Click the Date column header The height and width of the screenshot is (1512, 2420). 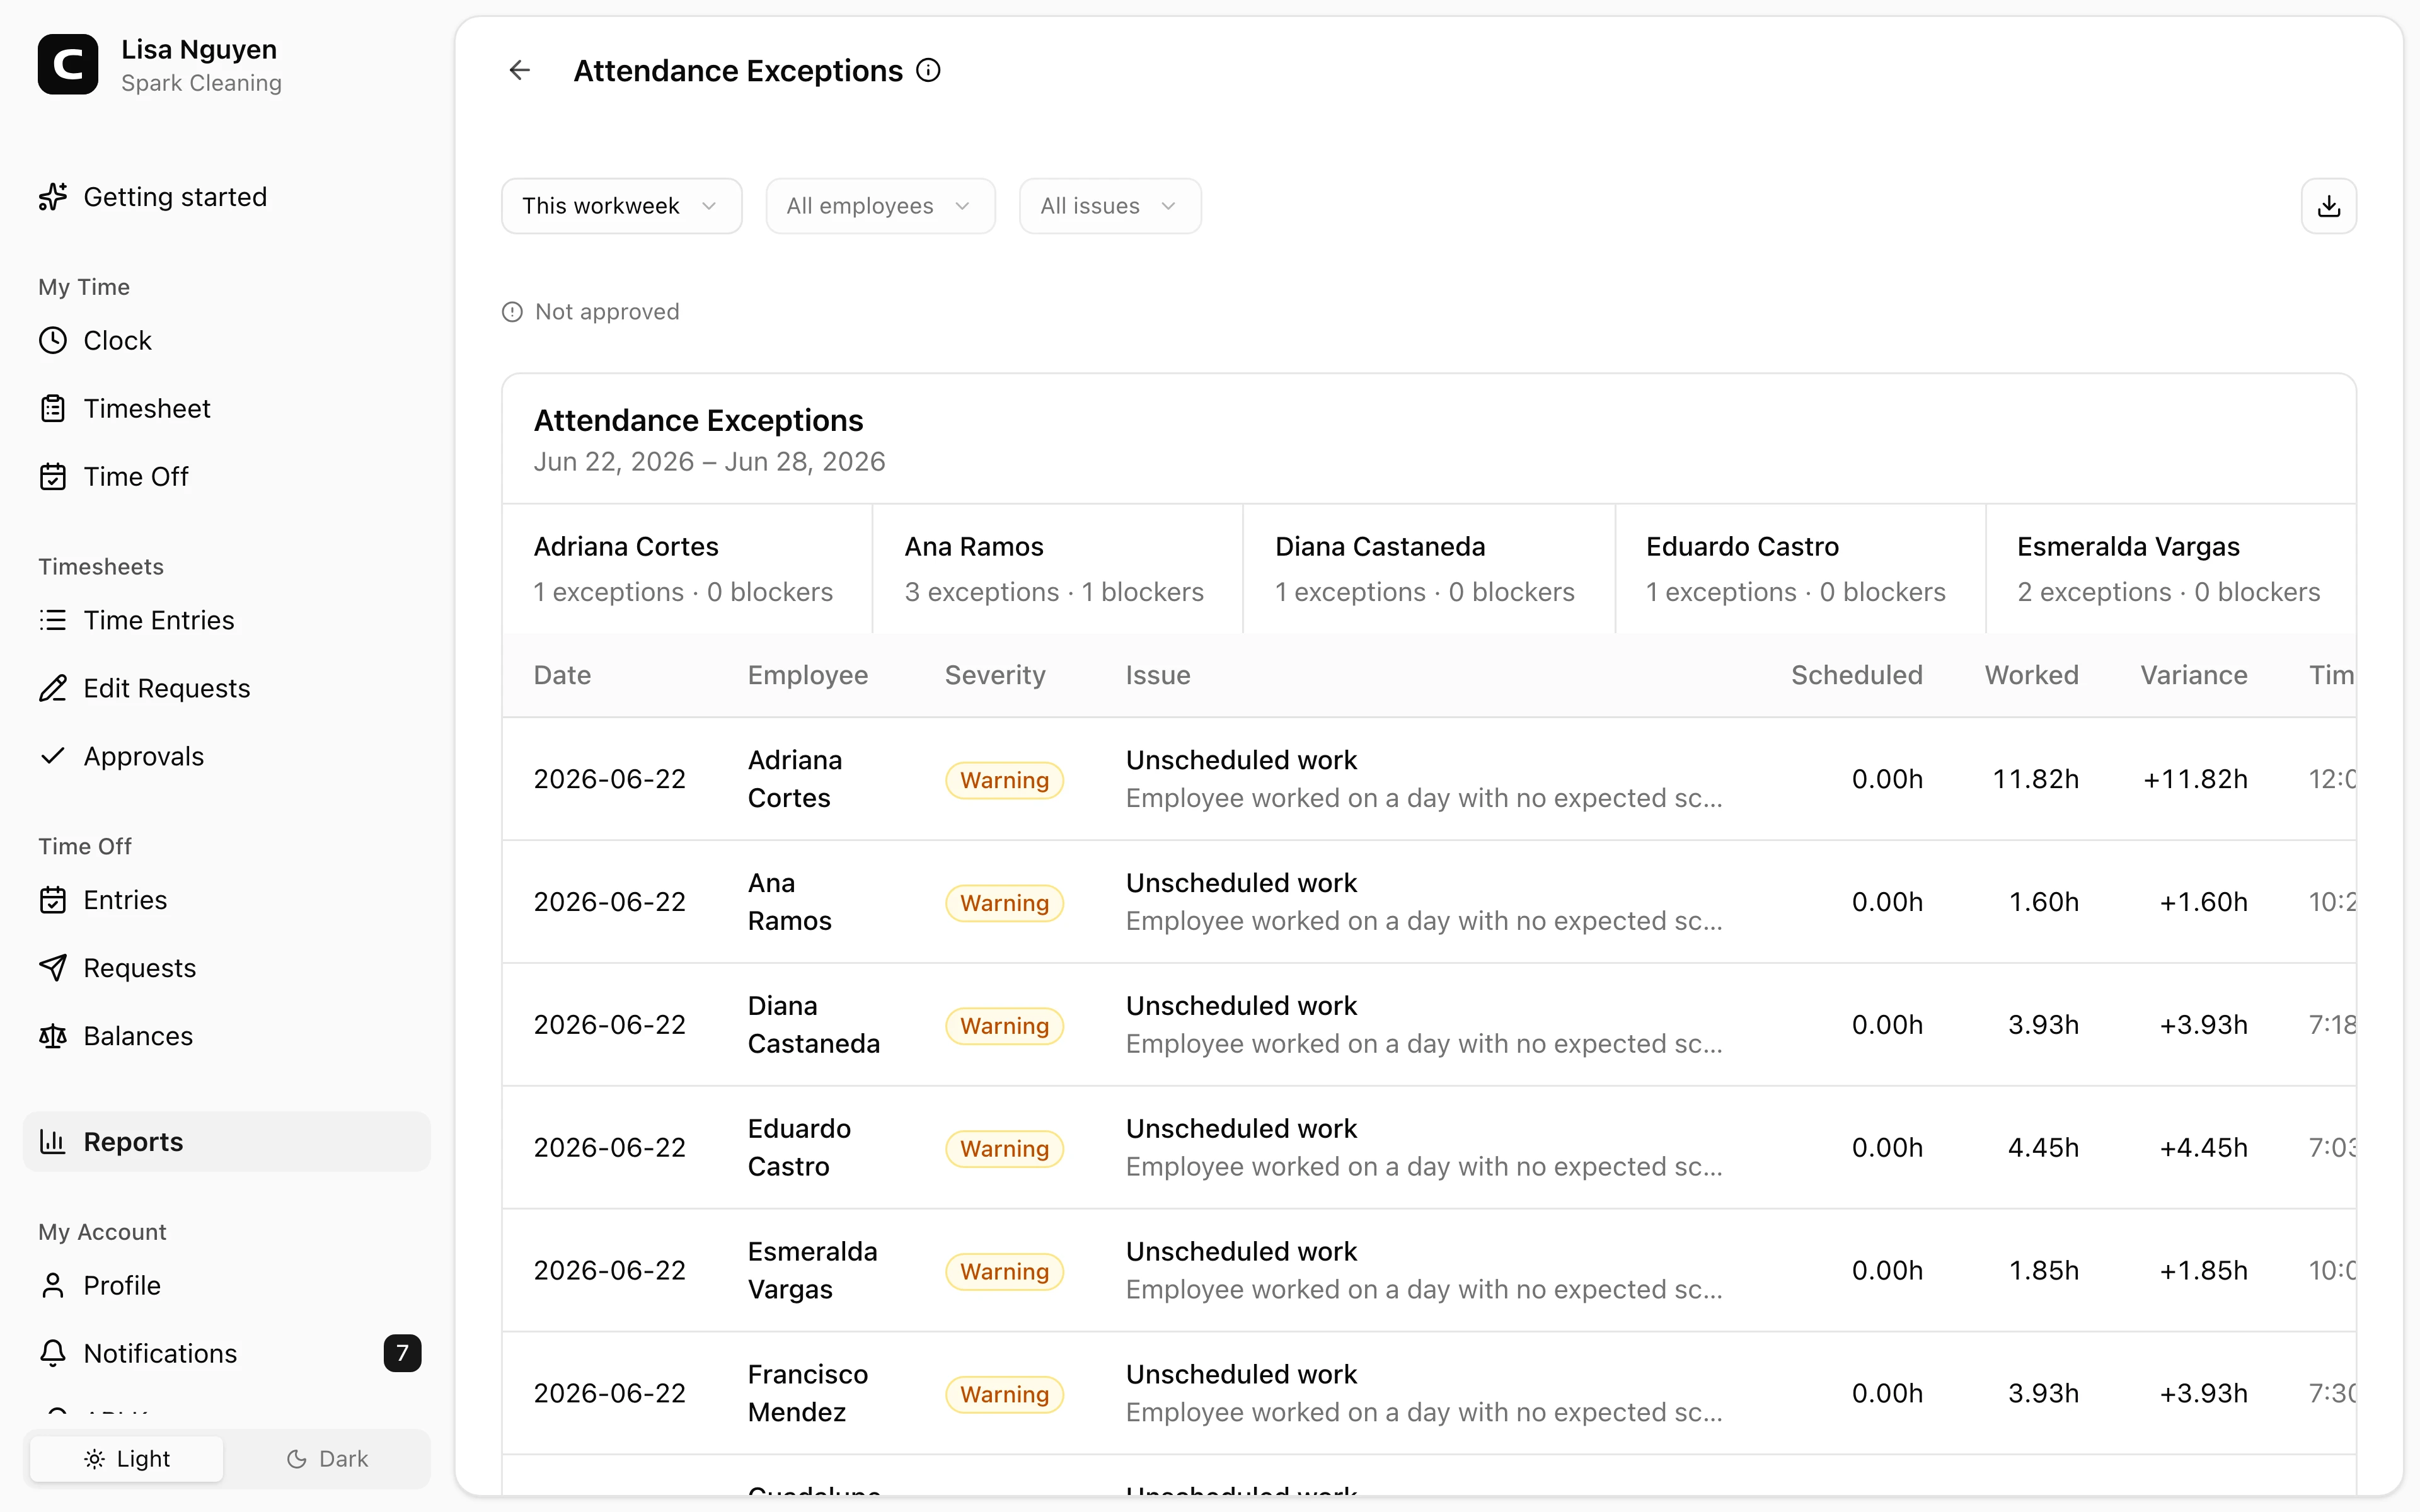point(562,676)
